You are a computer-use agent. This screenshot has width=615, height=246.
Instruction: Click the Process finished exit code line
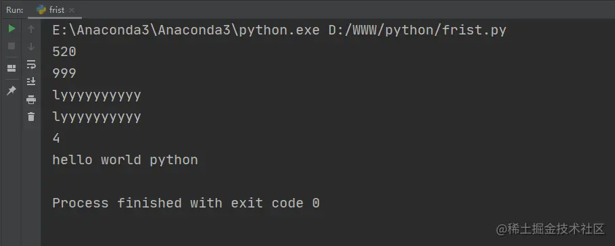(186, 203)
